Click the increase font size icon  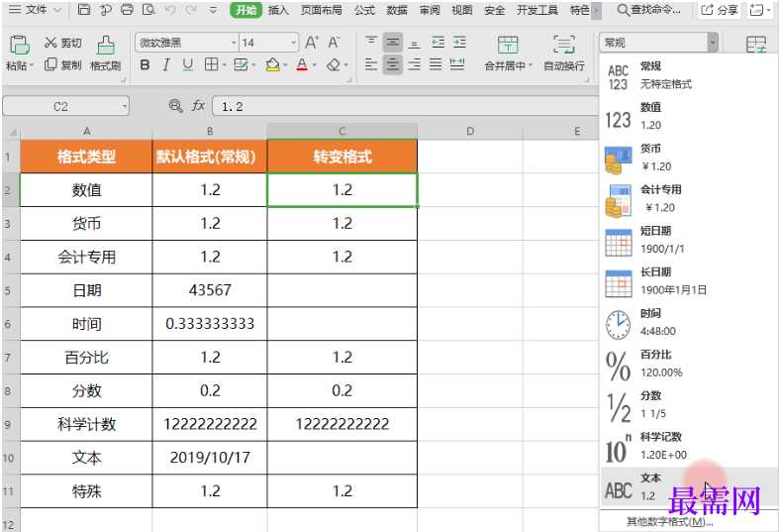point(312,43)
